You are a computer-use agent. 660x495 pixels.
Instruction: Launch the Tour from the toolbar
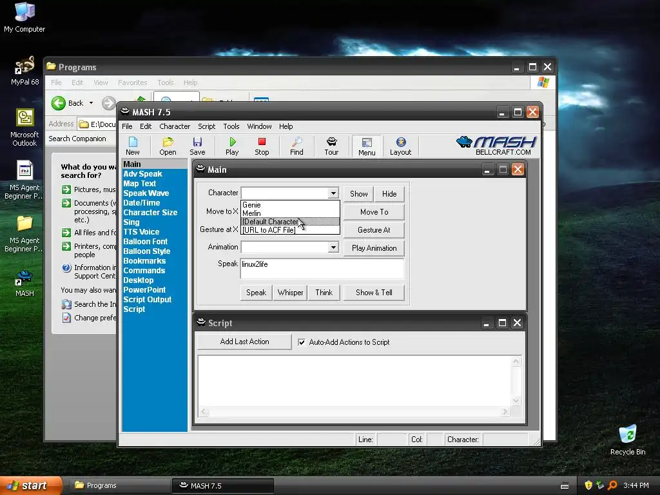(x=331, y=146)
